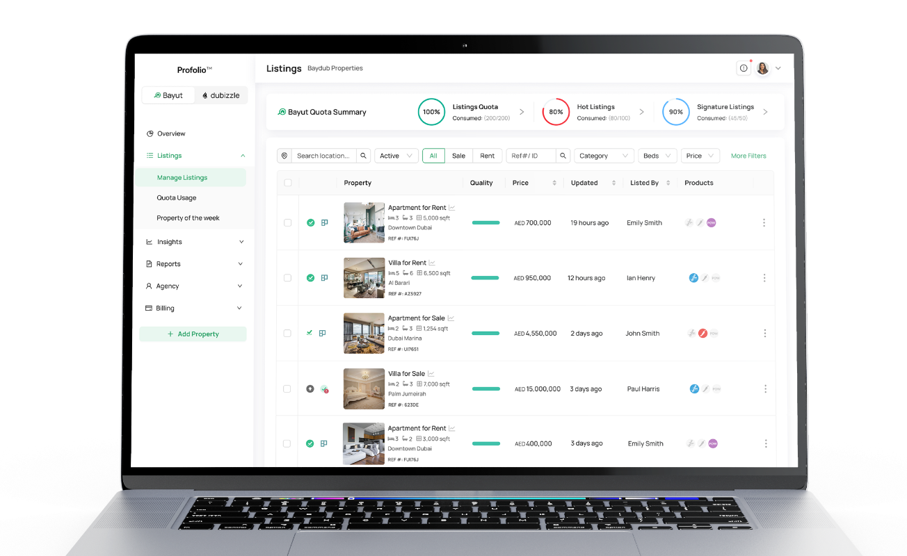Toggle the select-all checkbox in table header

[287, 183]
